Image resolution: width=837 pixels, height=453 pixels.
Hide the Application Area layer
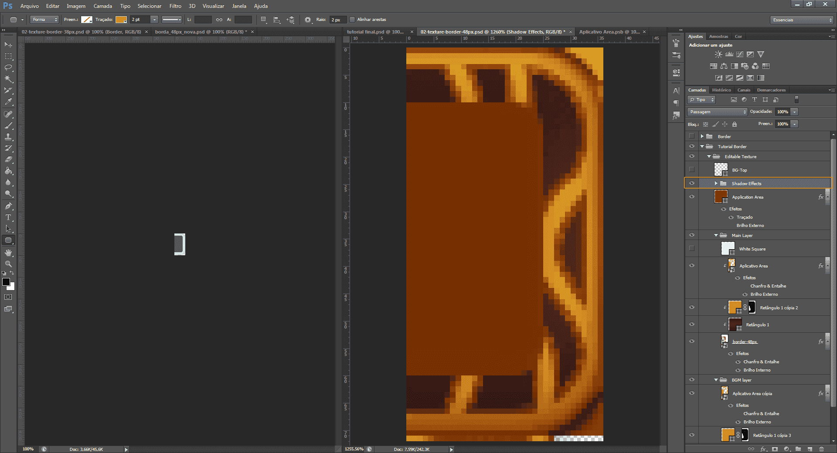tap(692, 196)
